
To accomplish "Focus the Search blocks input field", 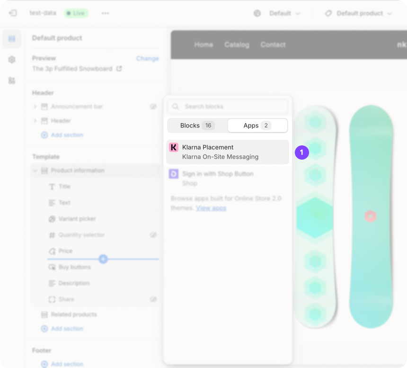I will 227,107.
